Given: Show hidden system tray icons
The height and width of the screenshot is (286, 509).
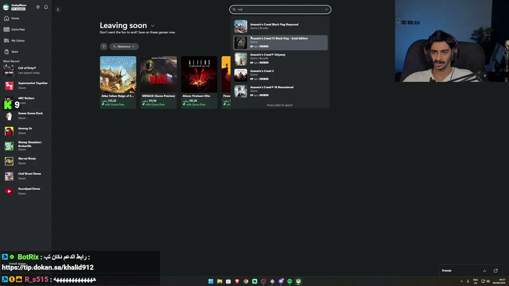Looking at the screenshot, I should tap(462, 282).
